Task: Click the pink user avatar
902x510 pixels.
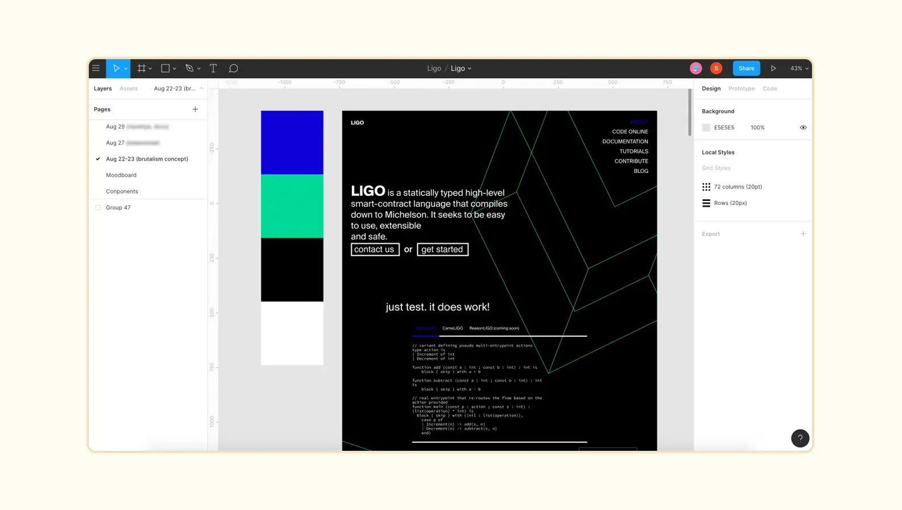Action: [696, 68]
